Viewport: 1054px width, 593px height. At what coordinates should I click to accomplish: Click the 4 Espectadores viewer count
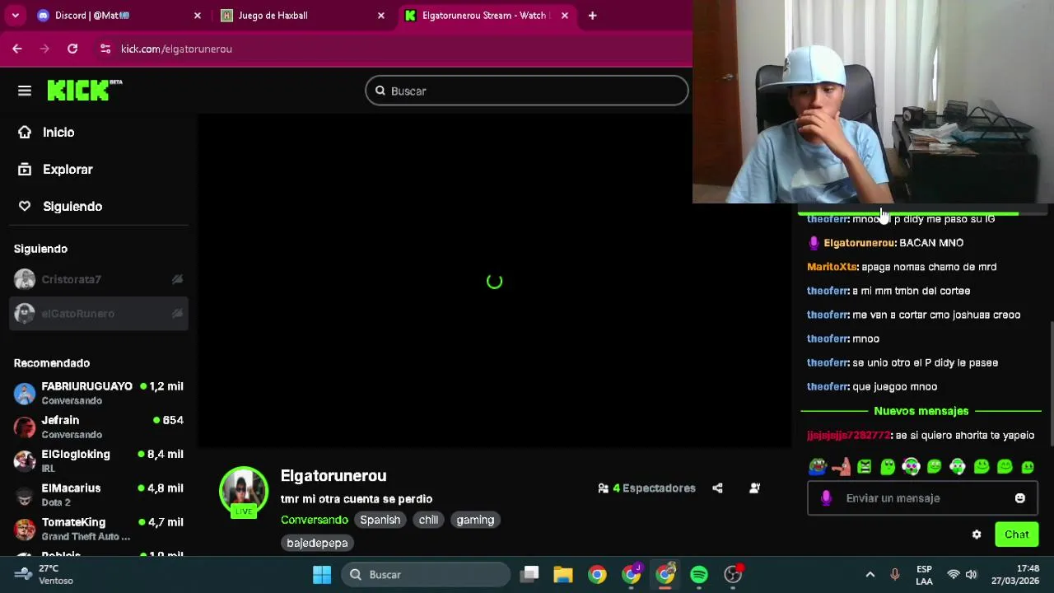[x=647, y=488]
